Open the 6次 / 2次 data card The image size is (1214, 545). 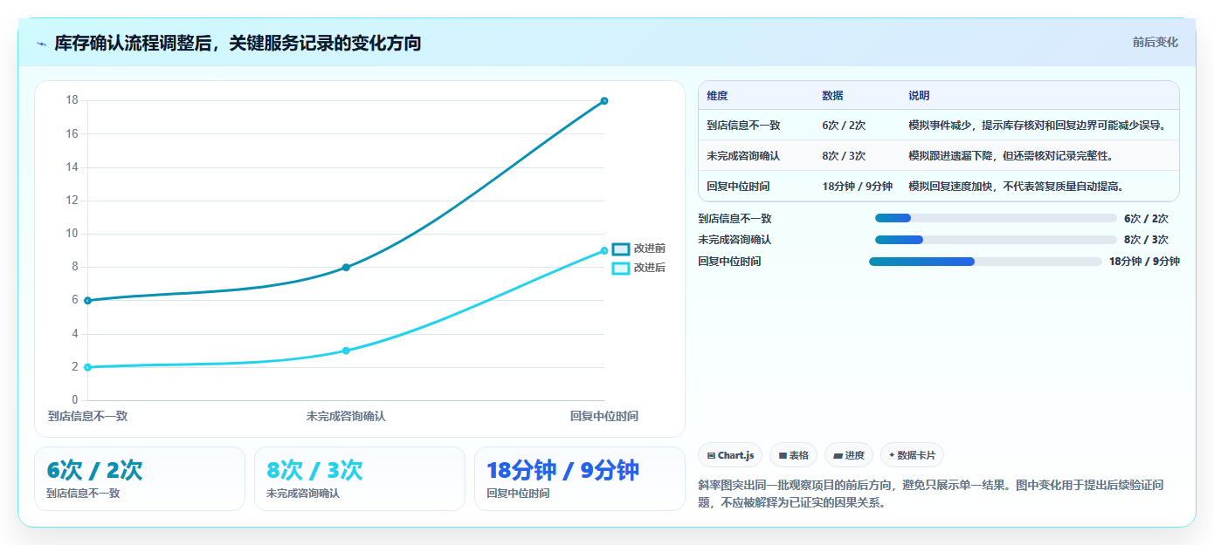tap(140, 479)
